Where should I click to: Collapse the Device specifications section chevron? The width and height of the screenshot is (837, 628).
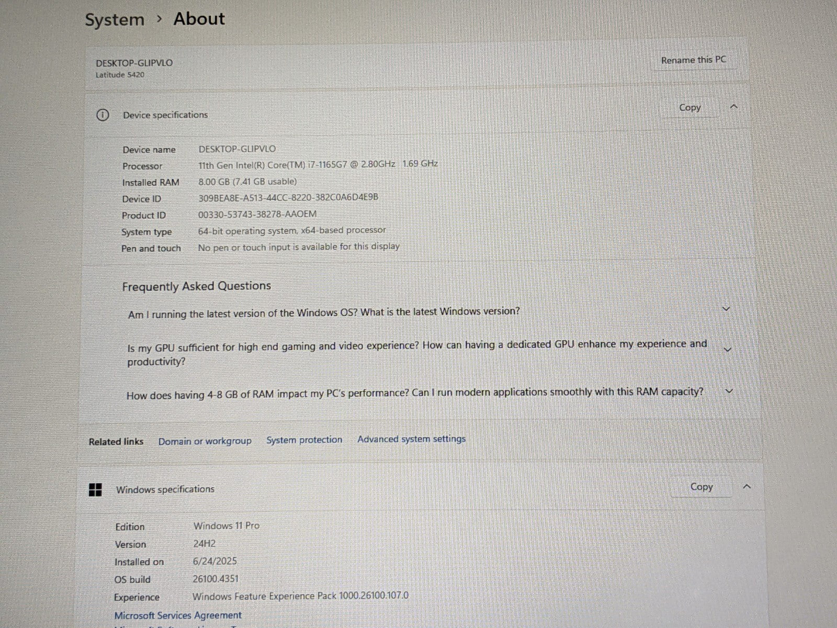733,107
